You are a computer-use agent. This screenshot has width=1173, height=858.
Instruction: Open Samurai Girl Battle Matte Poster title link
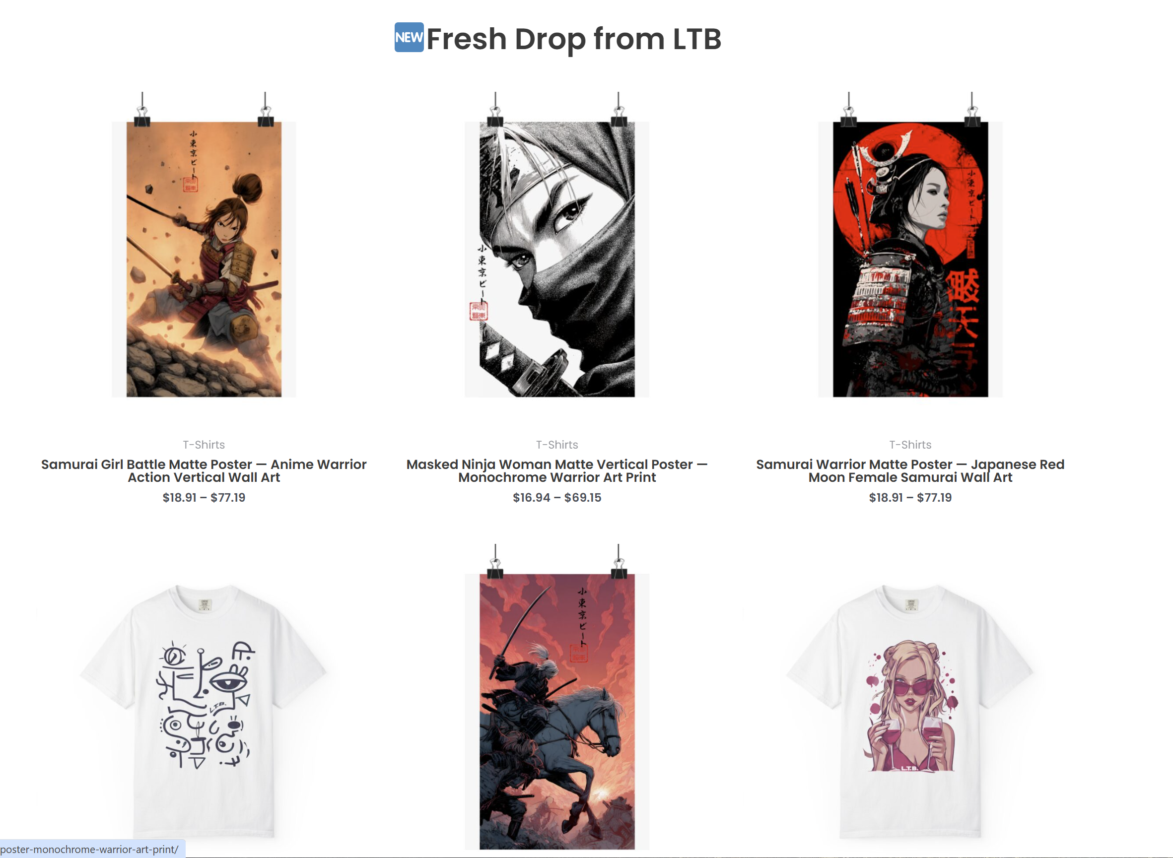[204, 470]
